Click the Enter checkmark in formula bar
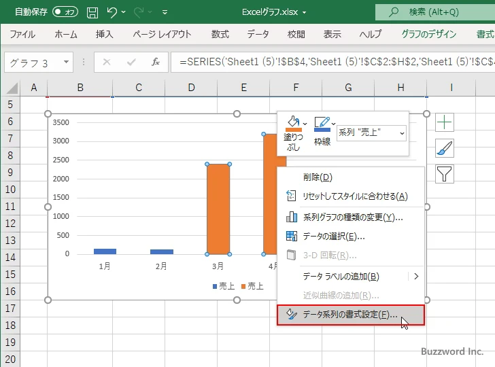This screenshot has width=495, height=367. point(131,62)
